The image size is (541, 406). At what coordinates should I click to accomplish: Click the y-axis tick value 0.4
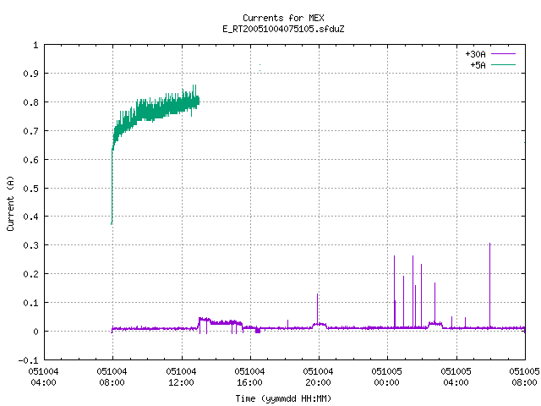pyautogui.click(x=30, y=217)
